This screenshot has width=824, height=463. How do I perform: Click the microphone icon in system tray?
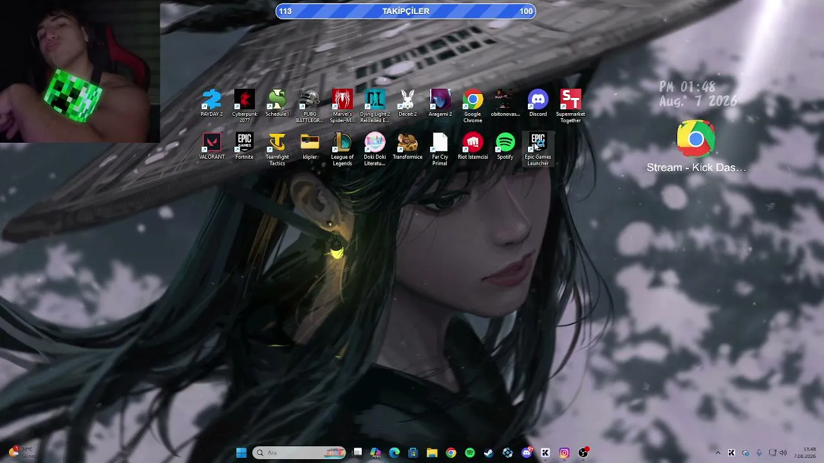point(760,453)
